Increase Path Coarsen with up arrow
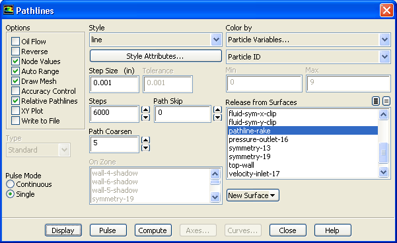The width and height of the screenshot is (397, 243). click(x=145, y=140)
